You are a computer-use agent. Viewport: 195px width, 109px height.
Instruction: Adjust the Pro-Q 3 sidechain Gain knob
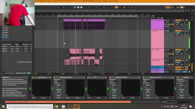click(x=58, y=88)
